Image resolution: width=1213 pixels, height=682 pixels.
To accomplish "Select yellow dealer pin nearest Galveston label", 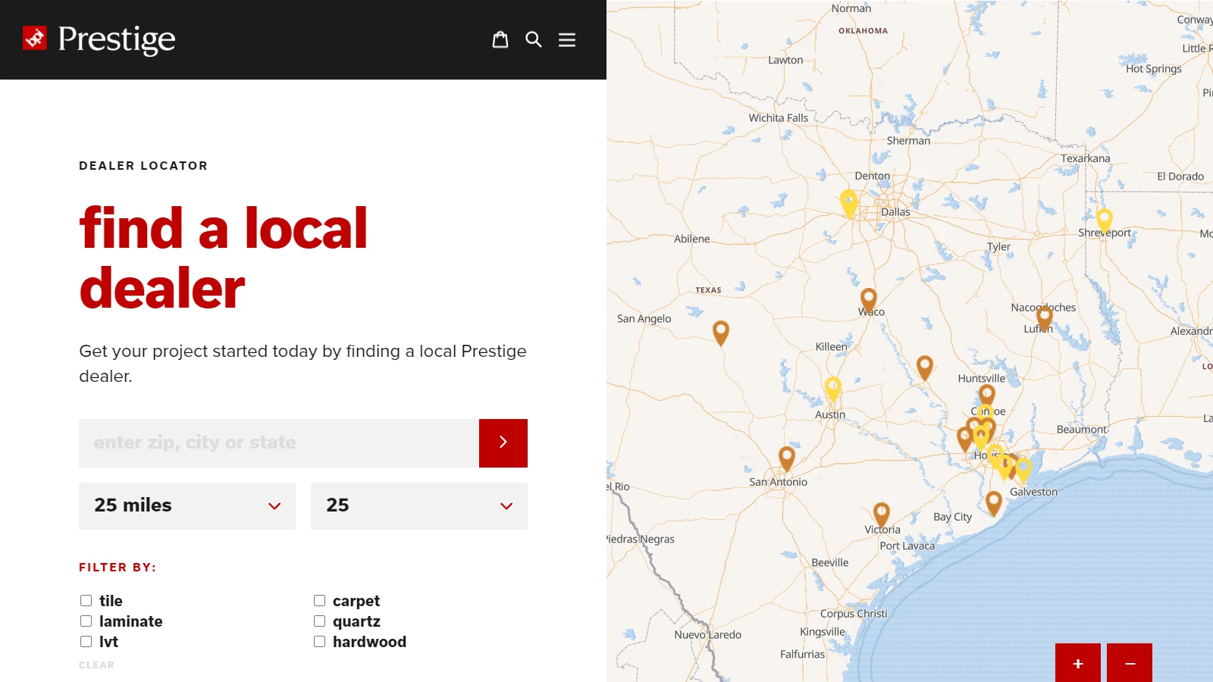I will [x=1023, y=470].
